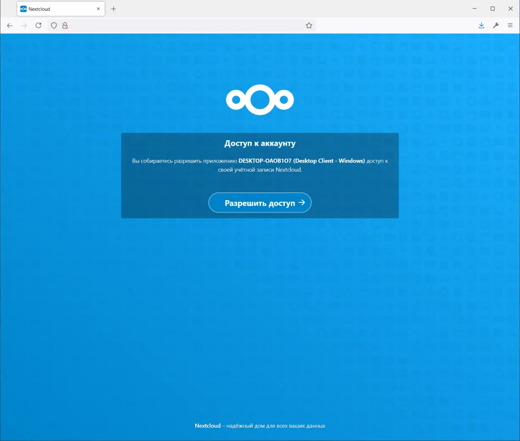Open the downloads panel

point(481,25)
